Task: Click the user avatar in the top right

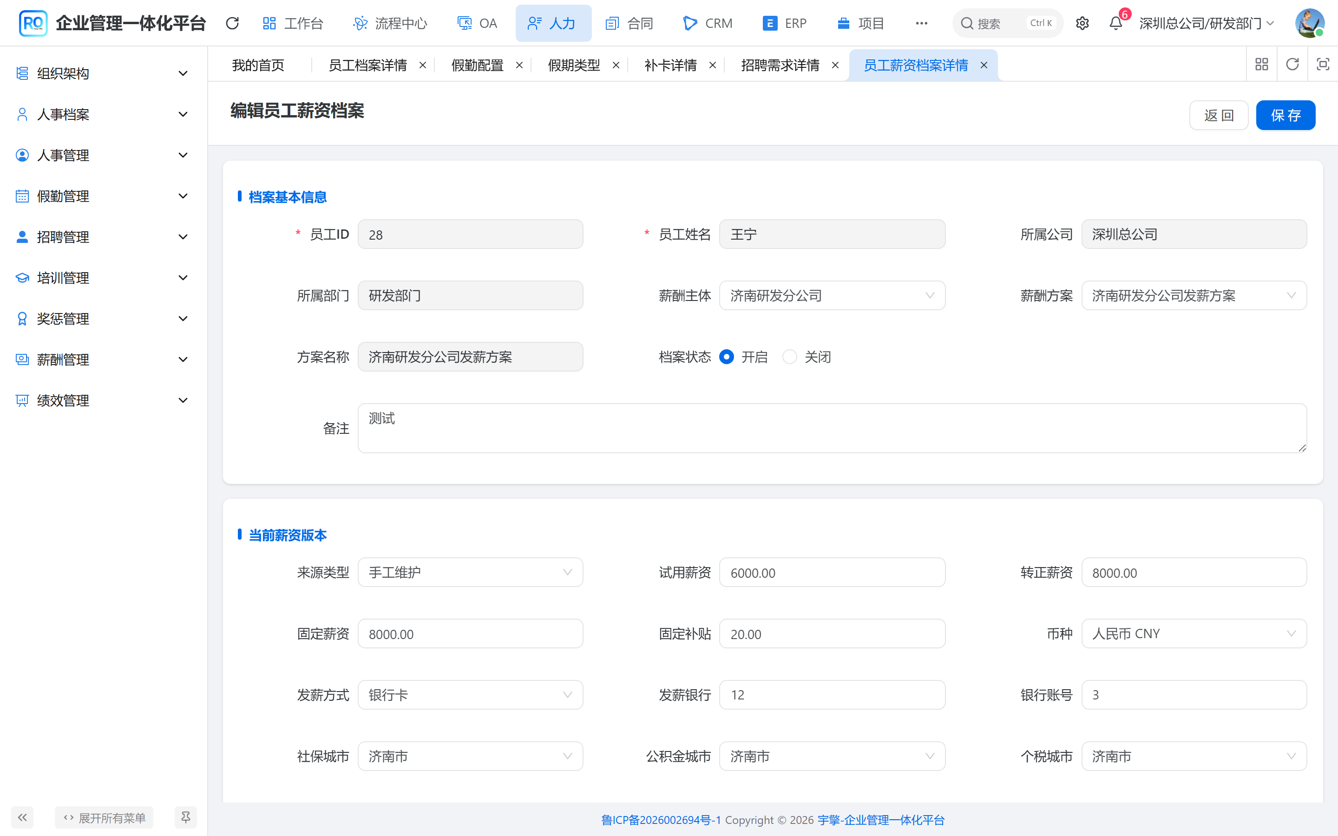Action: click(1309, 23)
